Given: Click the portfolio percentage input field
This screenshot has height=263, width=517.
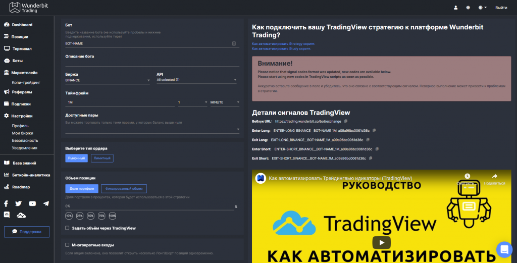Looking at the screenshot, I should pos(149,206).
